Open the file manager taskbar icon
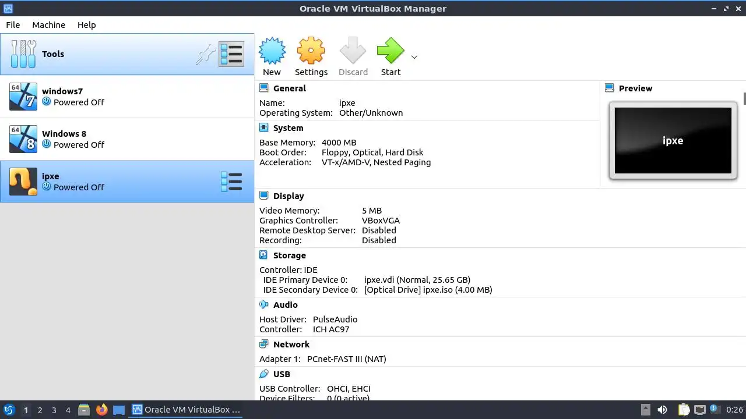The width and height of the screenshot is (746, 419). pos(84,410)
